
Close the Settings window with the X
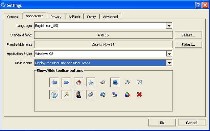click(x=205, y=5)
